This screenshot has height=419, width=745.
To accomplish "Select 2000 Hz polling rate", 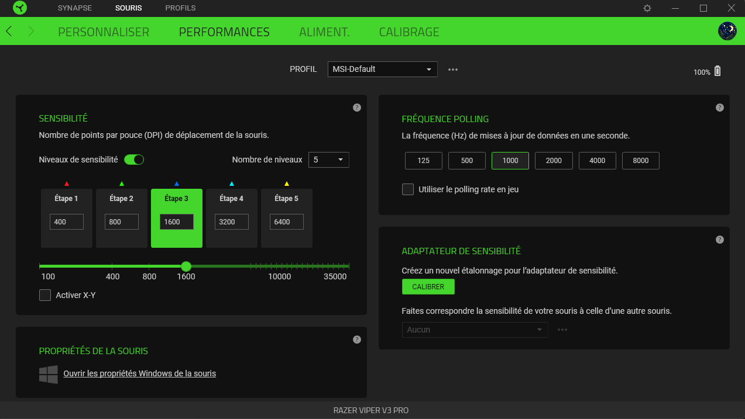I will pyautogui.click(x=554, y=161).
